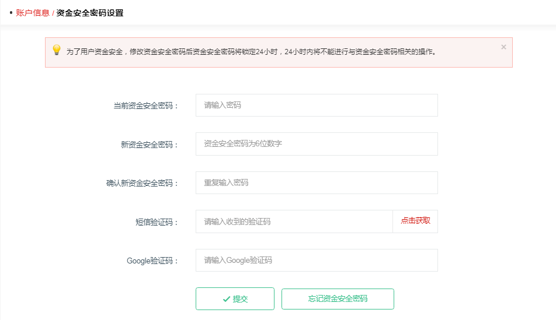Click the lightbulb tip icon in the notice

(56, 50)
